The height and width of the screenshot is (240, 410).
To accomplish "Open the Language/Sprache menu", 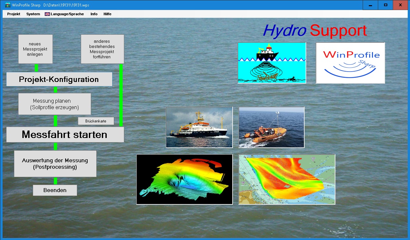I will point(67,14).
